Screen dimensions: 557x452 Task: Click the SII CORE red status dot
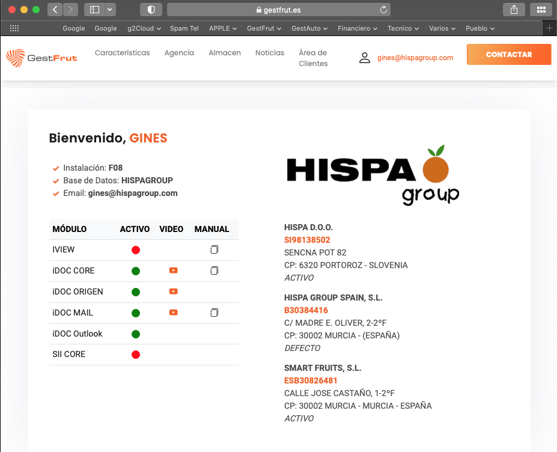[x=136, y=354]
